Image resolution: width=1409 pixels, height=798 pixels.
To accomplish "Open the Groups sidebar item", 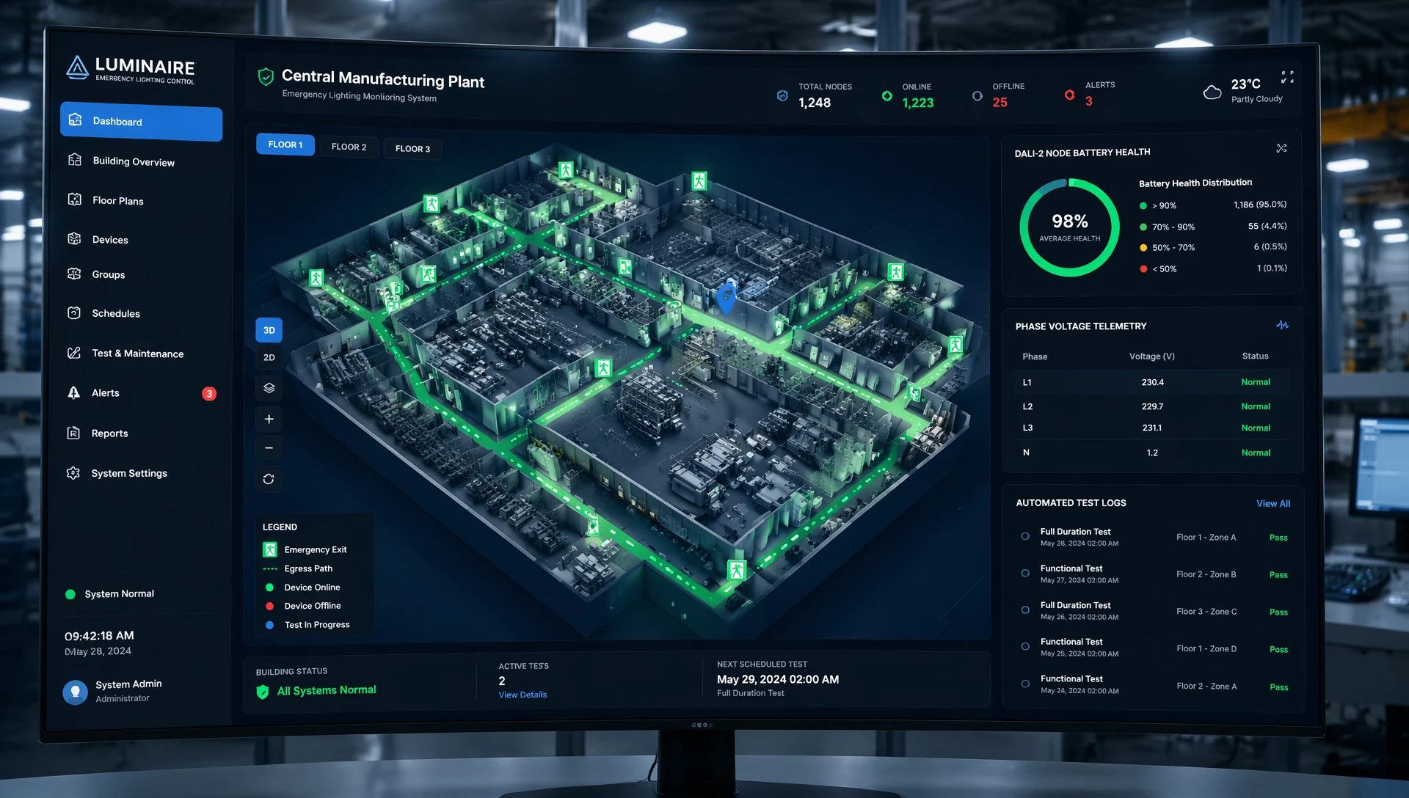I will [108, 274].
